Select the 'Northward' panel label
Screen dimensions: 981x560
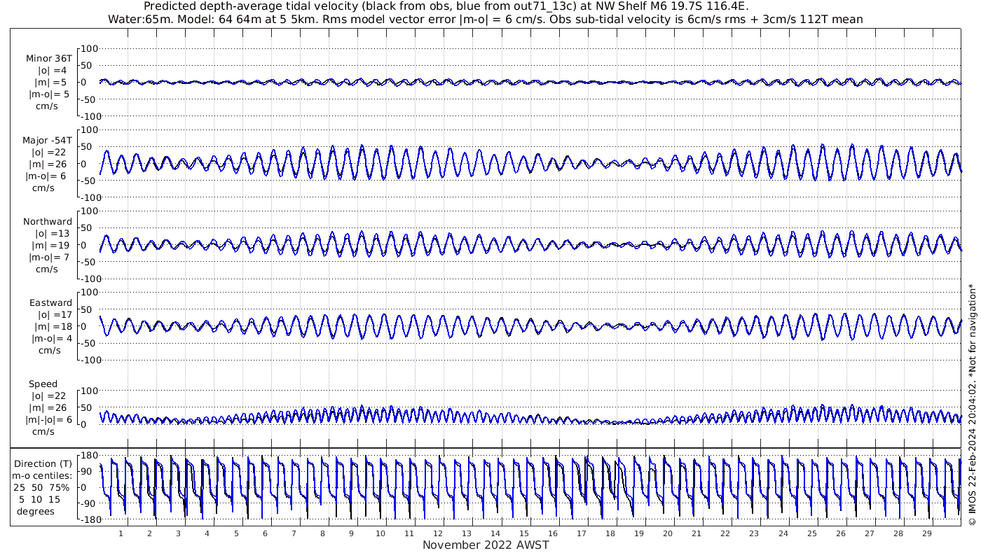[48, 222]
